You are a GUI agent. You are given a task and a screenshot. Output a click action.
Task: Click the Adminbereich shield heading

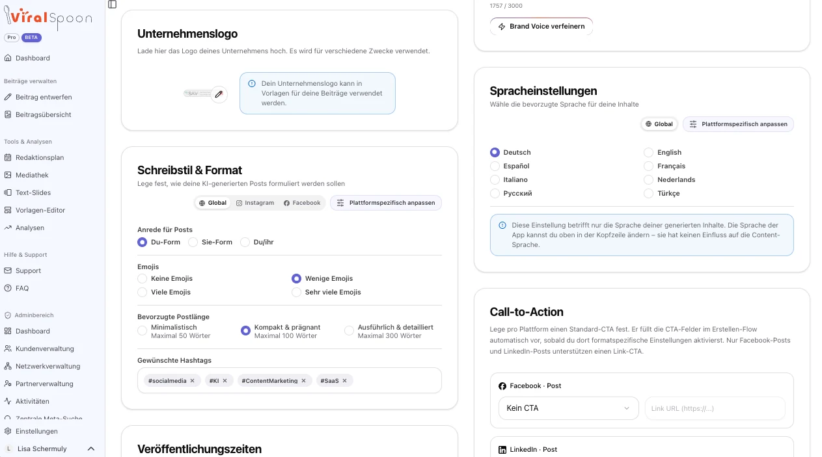coord(29,315)
